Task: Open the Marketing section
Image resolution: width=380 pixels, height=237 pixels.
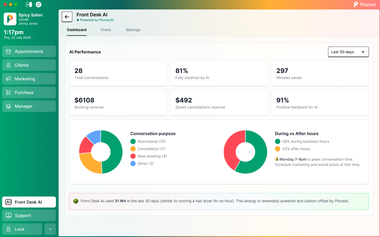Action: click(x=29, y=79)
